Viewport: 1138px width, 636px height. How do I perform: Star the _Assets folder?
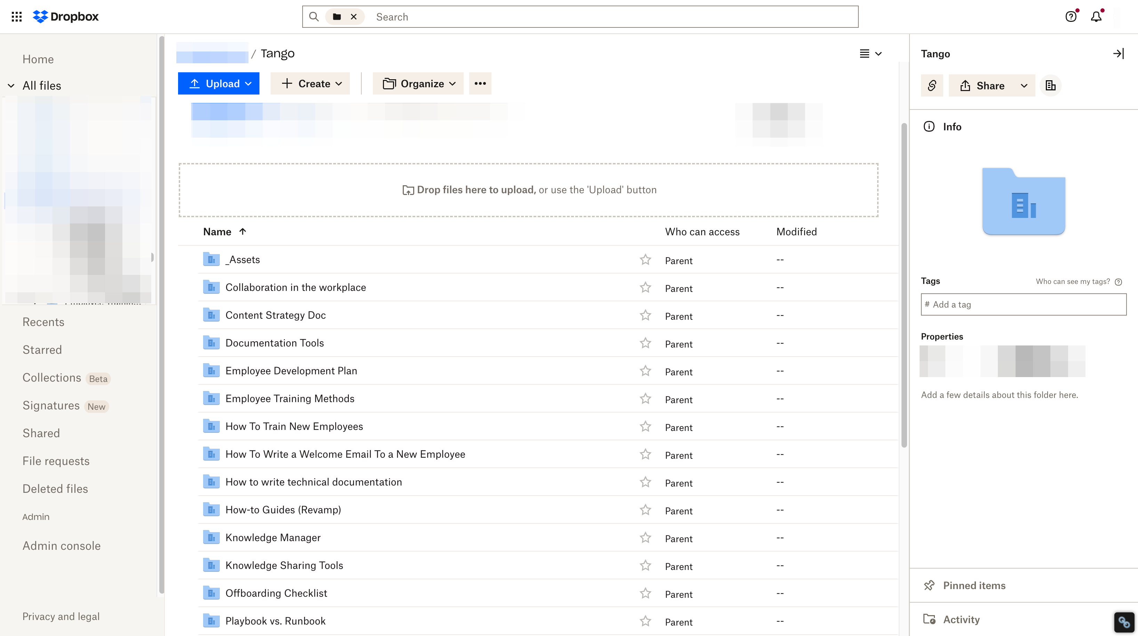(x=645, y=260)
